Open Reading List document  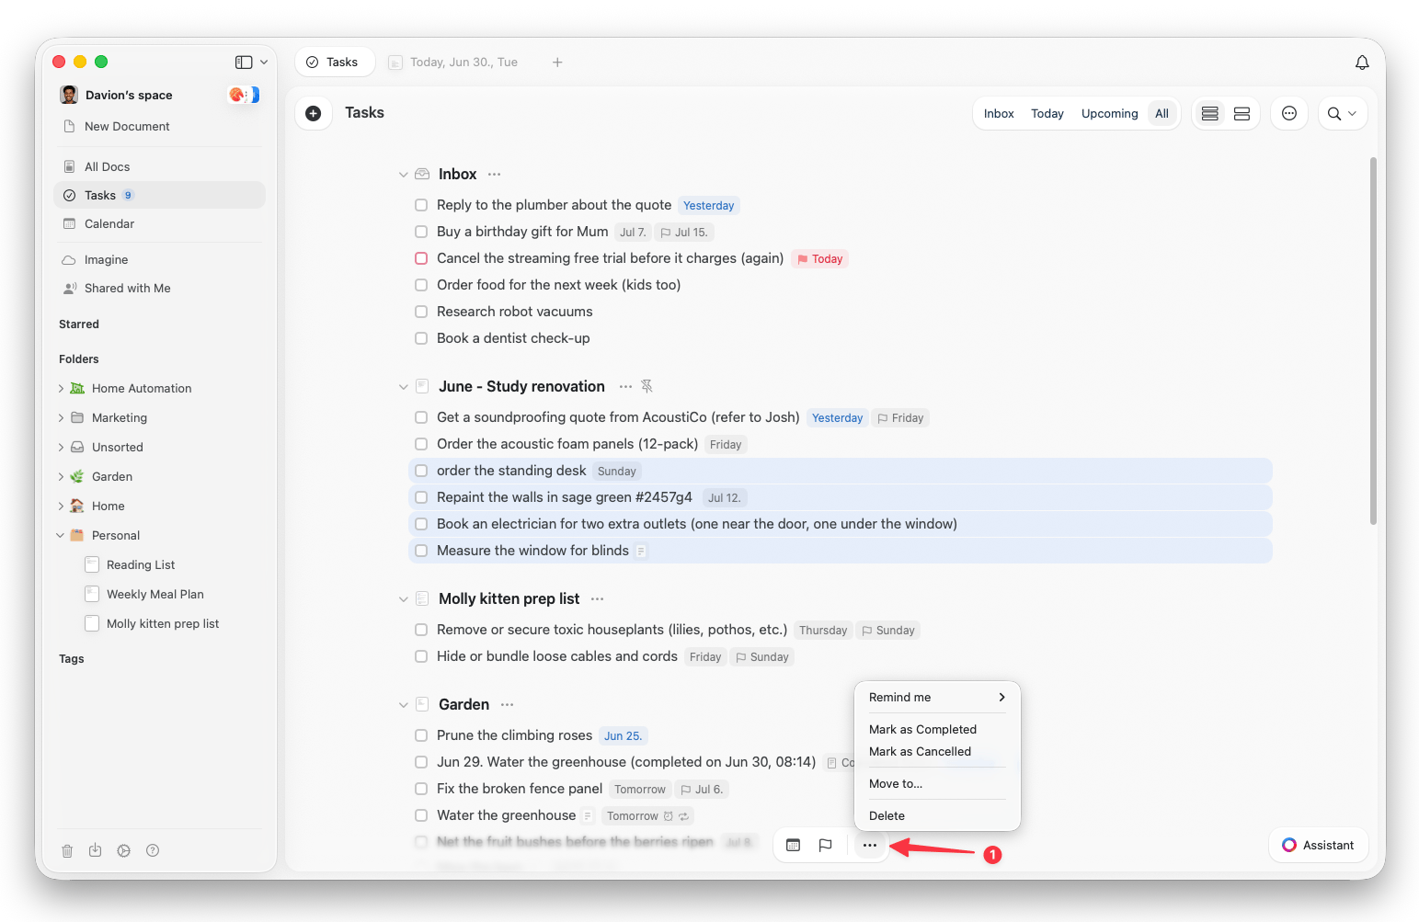point(140,565)
